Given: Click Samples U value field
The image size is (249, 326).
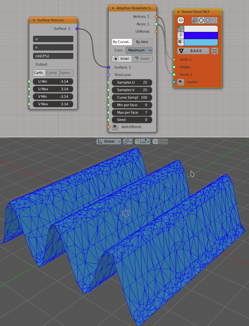Looking at the screenshot, I should coord(132,82).
